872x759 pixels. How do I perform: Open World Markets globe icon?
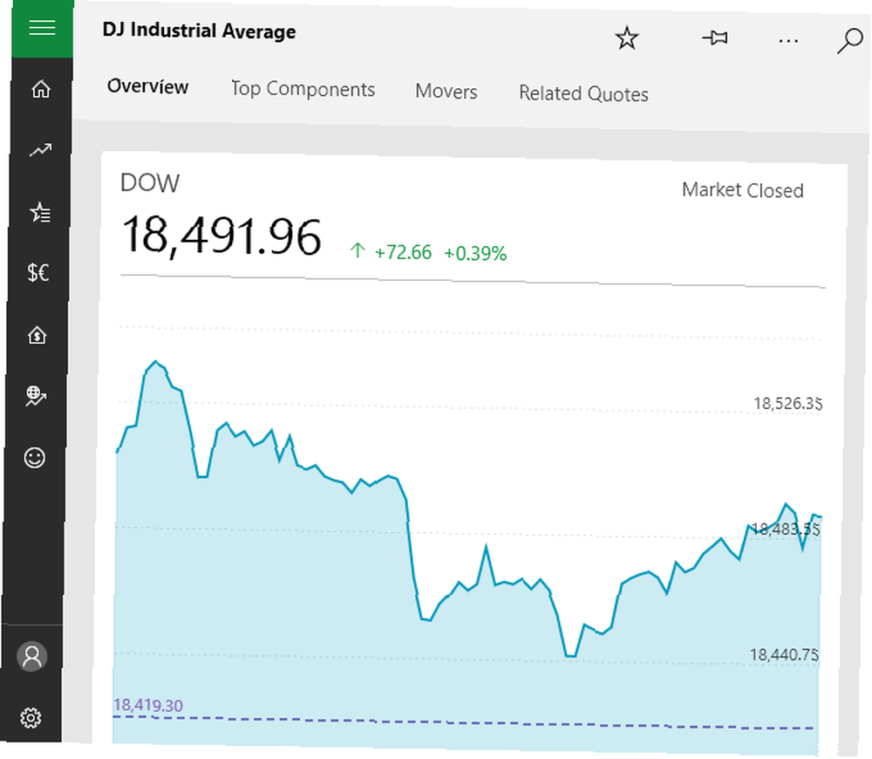point(36,395)
